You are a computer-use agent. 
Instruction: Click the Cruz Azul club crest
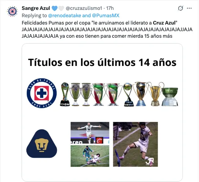coord(42,93)
